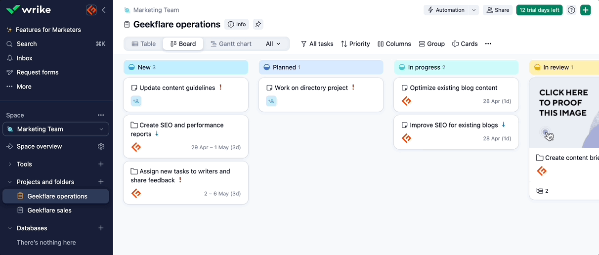The width and height of the screenshot is (599, 255).
Task: Click the Marketing Team breadcrumb
Action: point(156,10)
